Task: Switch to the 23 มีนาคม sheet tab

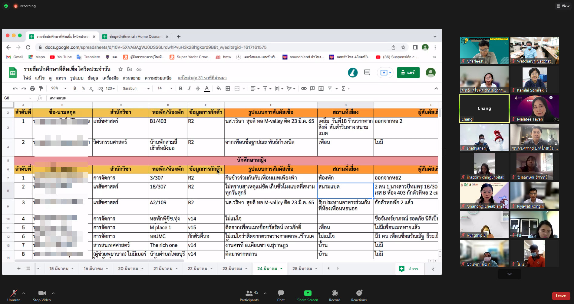Action: 232,269
